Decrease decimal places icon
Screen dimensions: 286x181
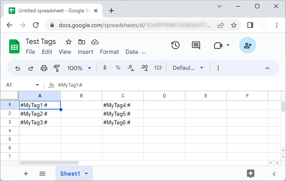pyautogui.click(x=131, y=68)
